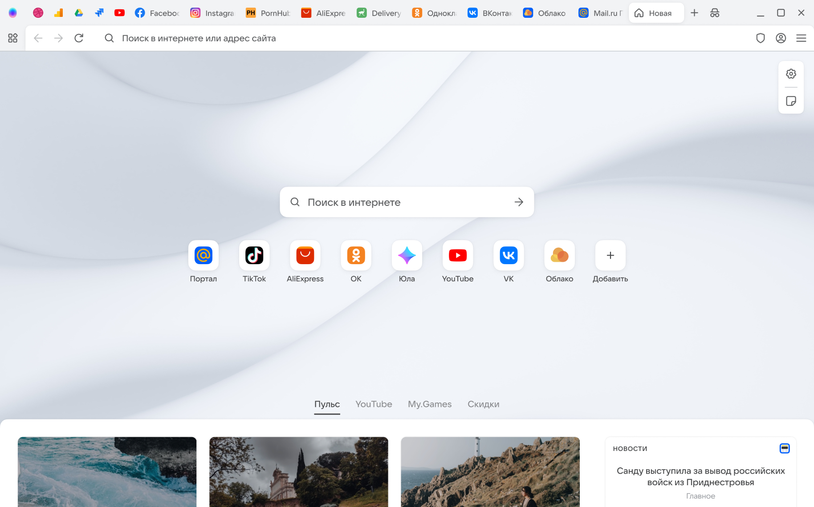
Task: Open the ocean waves news card
Action: coord(107,472)
